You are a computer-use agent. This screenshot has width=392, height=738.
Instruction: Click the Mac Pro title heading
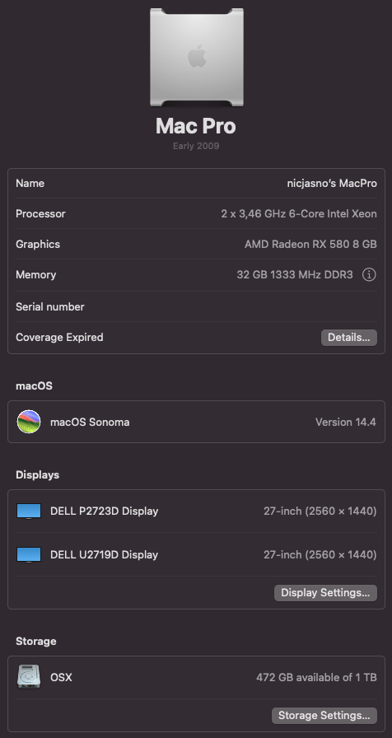coord(196,126)
